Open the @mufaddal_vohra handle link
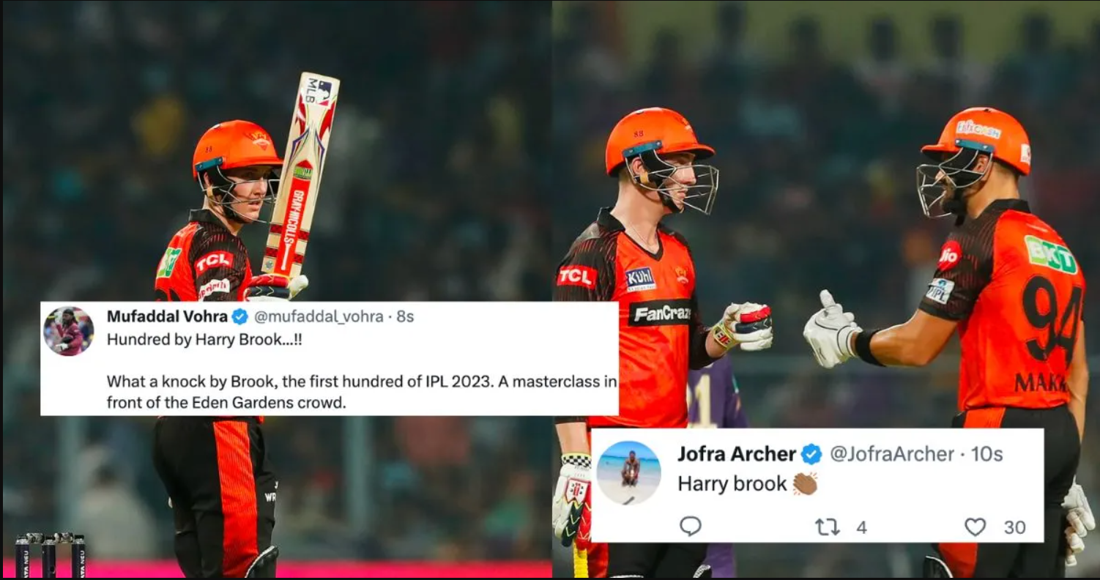 coord(319,317)
